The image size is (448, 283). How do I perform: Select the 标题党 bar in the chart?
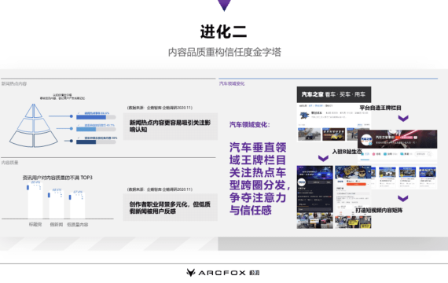click(x=35, y=201)
